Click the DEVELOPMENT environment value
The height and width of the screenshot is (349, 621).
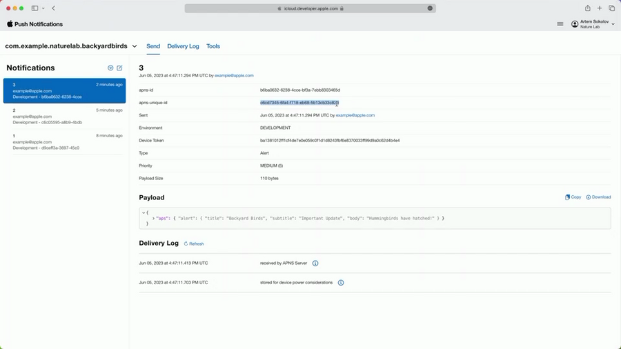(x=275, y=128)
